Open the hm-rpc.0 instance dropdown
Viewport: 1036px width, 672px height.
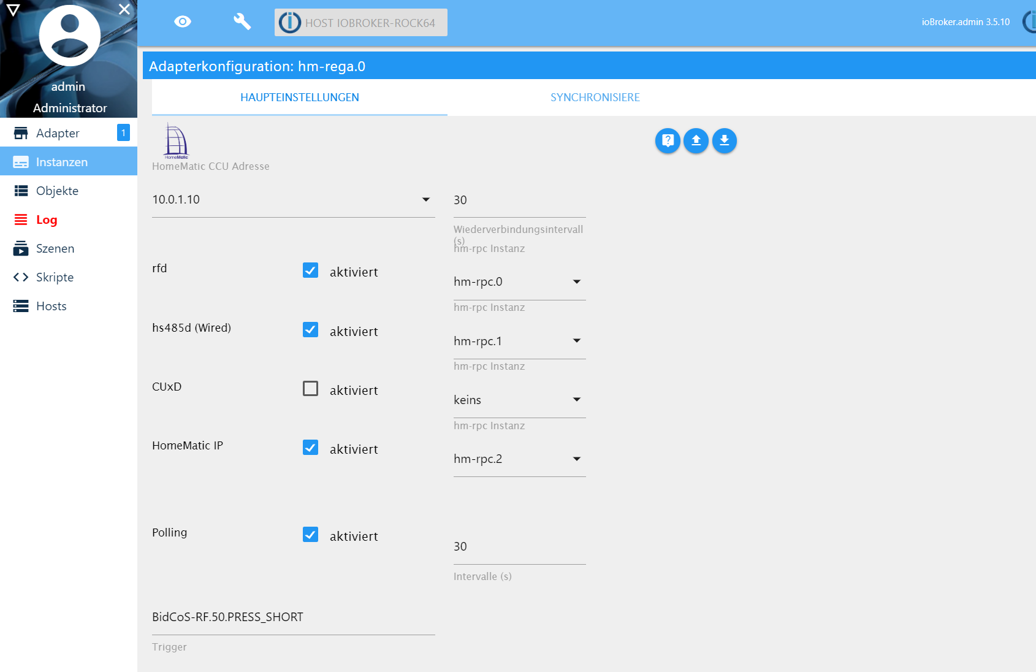coord(520,282)
